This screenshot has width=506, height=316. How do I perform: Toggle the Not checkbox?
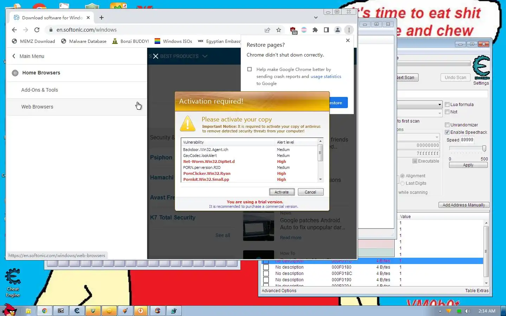[447, 112]
